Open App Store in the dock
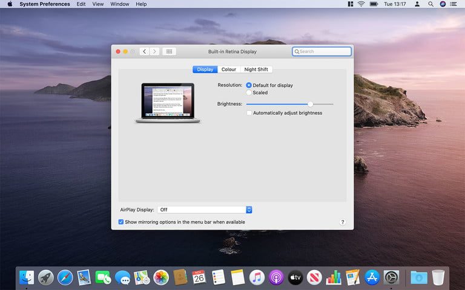 [372, 277]
